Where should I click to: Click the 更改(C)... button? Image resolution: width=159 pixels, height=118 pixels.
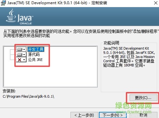[143, 98]
